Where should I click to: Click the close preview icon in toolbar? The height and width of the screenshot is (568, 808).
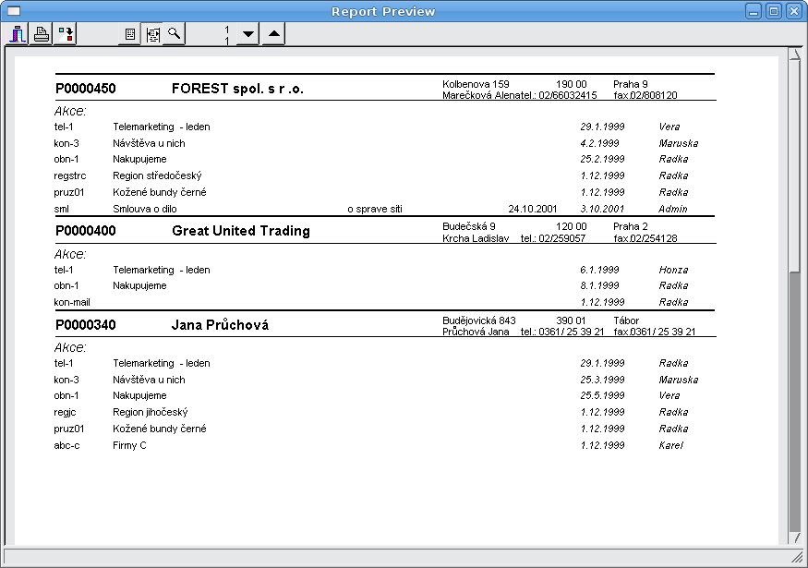(x=18, y=35)
